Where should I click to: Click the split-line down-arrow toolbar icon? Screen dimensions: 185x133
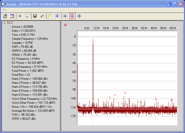(27, 16)
